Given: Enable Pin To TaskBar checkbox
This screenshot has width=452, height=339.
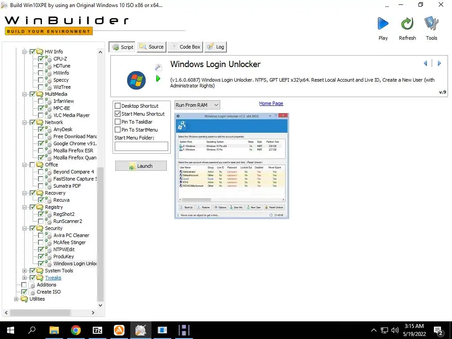Looking at the screenshot, I should point(117,122).
